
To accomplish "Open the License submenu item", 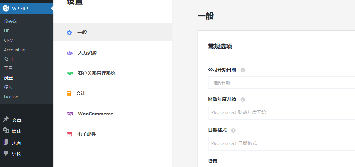I will (11, 97).
